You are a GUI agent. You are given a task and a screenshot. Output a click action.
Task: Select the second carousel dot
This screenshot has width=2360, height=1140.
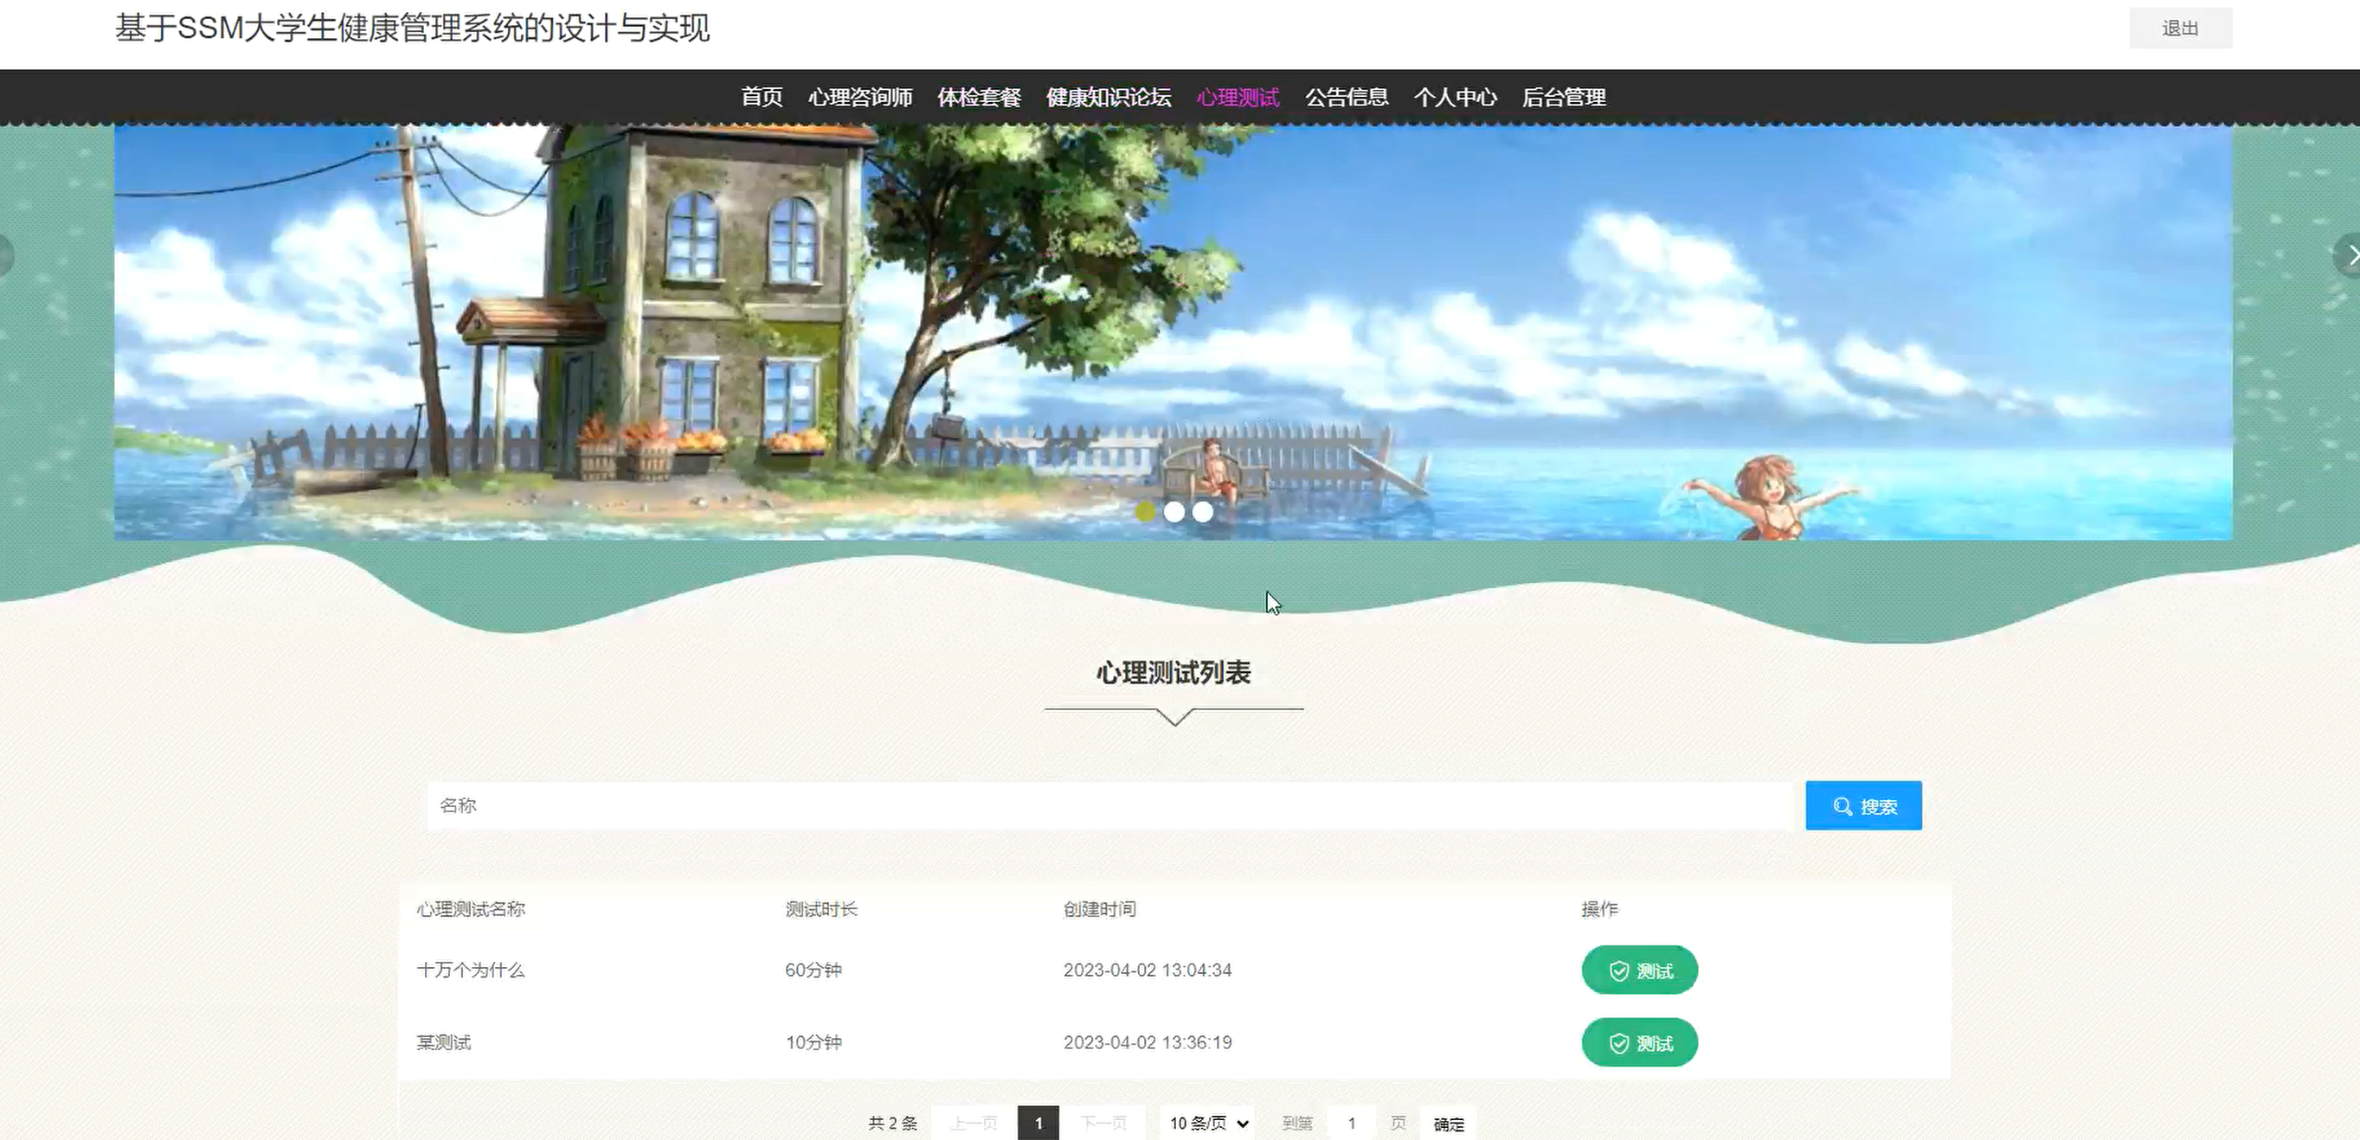[1174, 512]
